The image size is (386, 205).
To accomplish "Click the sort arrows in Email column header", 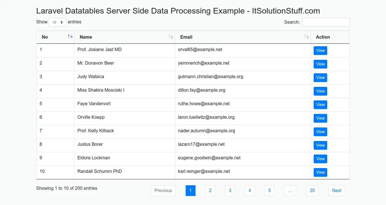I will tap(306, 37).
